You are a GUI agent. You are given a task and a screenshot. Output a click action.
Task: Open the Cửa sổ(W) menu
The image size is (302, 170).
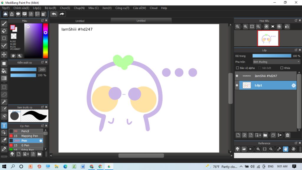[x=139, y=8]
